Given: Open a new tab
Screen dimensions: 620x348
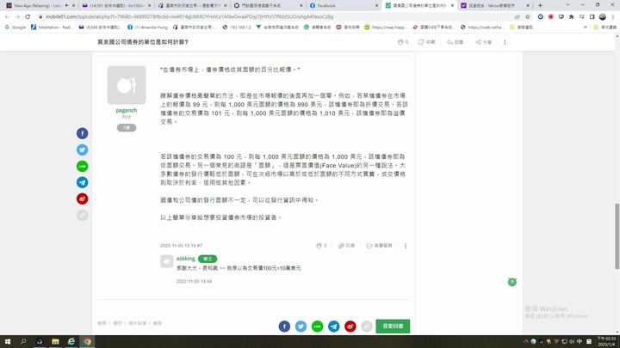Looking at the screenshot, I should pyautogui.click(x=540, y=5).
